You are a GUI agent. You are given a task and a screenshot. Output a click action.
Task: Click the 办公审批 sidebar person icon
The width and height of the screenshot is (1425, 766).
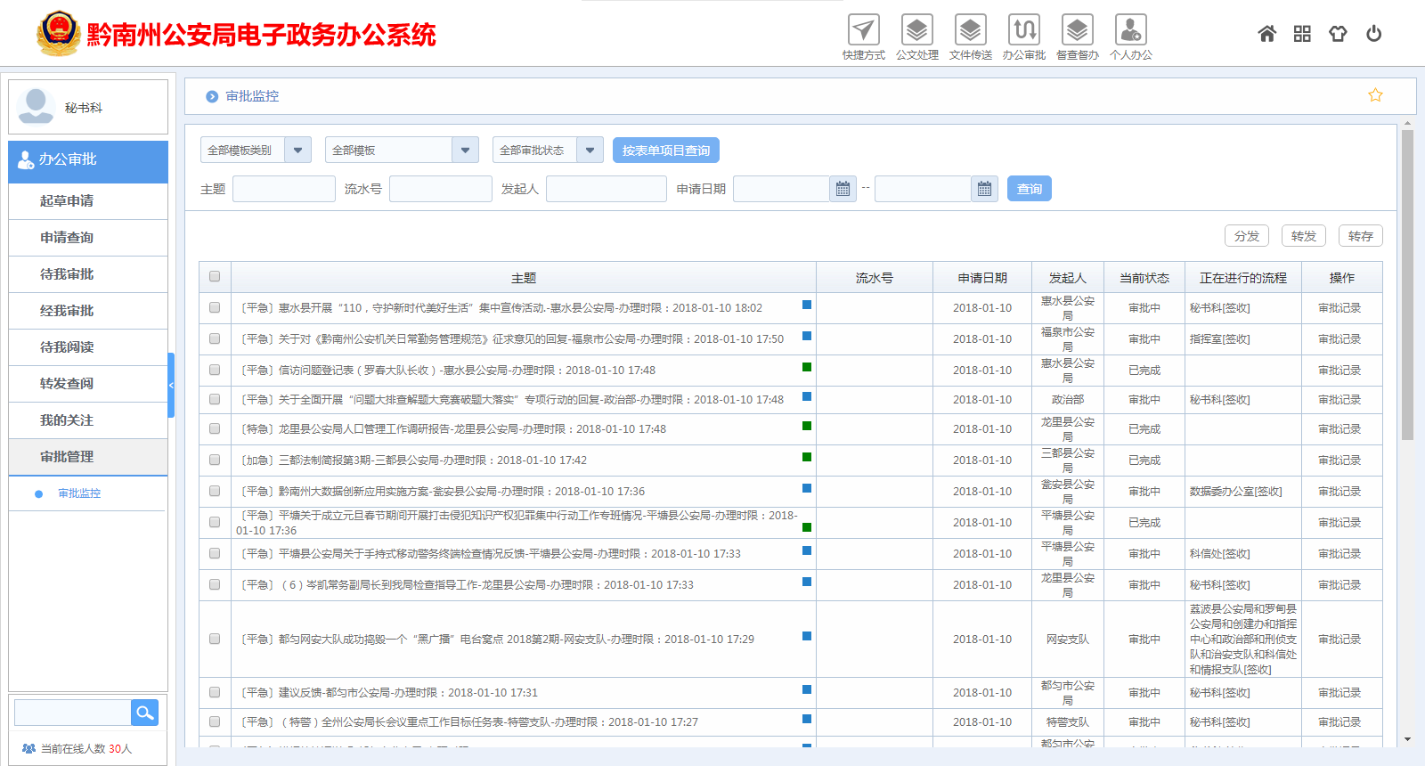[26, 159]
